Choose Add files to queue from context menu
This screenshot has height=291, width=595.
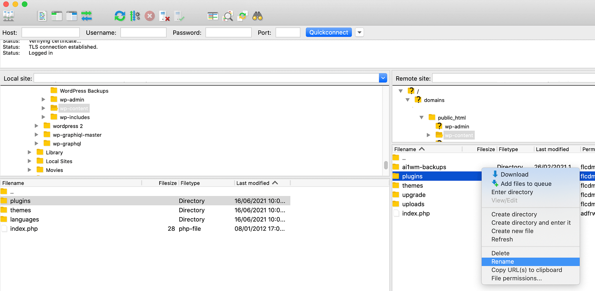pyautogui.click(x=526, y=184)
